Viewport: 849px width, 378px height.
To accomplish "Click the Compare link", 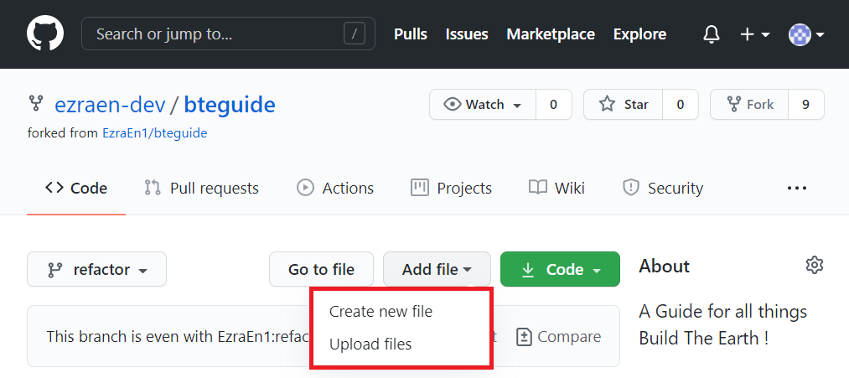I will 559,337.
